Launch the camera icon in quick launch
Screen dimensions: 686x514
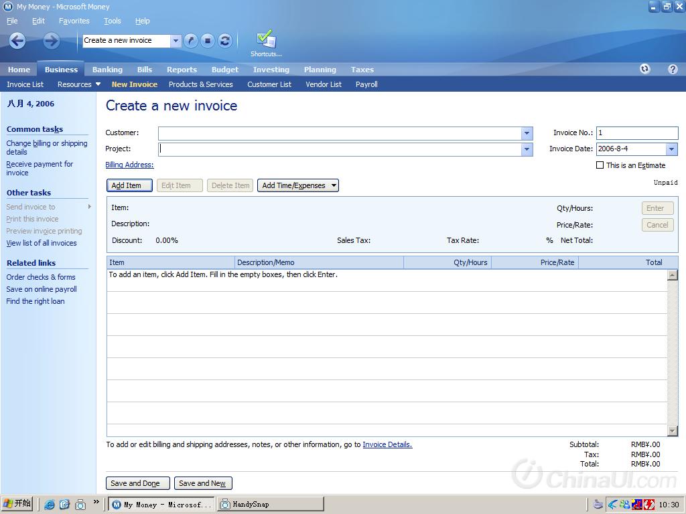coord(80,505)
